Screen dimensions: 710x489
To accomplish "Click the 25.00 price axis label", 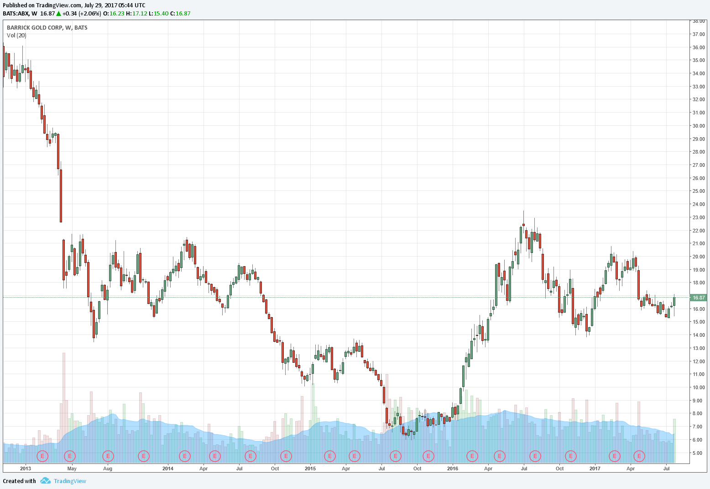I will 699,191.
